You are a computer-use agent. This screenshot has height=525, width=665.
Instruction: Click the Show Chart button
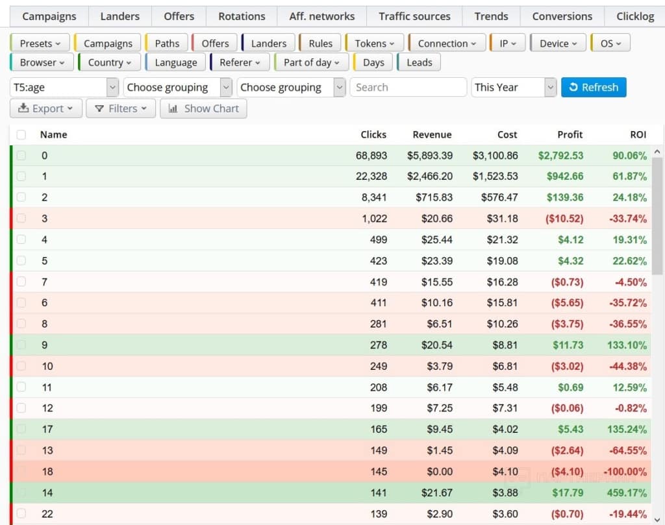point(203,108)
